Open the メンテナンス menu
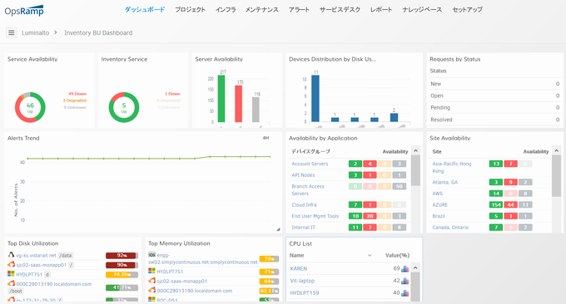This screenshot has width=566, height=304. pyautogui.click(x=262, y=10)
